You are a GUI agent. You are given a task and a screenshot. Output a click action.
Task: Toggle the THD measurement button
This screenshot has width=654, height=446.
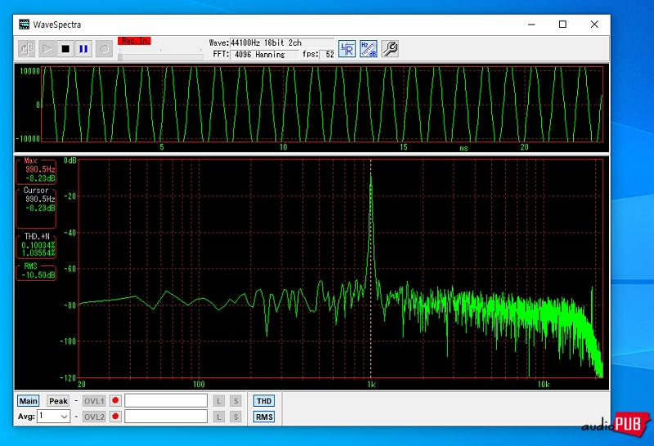click(x=264, y=401)
